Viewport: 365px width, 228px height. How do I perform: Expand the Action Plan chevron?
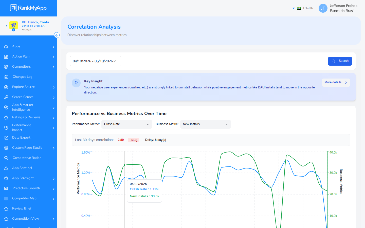(54, 57)
